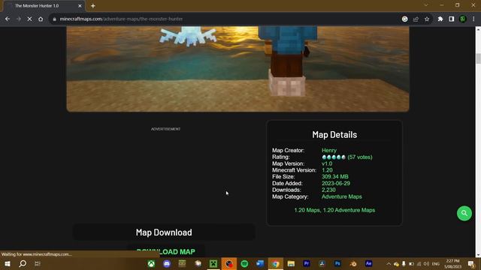Close The Monster Hunter 1.0 tab
481x270 pixels.
(x=80, y=6)
